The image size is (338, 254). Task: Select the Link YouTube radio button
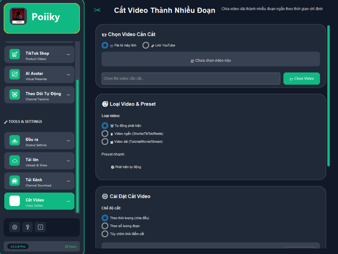point(146,45)
